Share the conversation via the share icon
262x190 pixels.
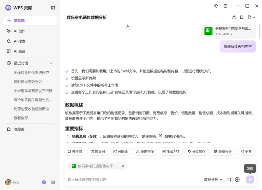234,17
